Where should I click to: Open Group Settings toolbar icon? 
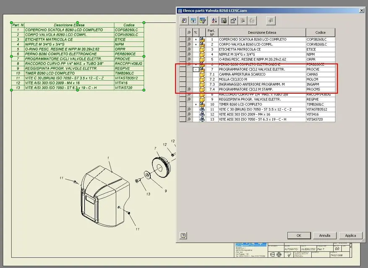(193, 21)
